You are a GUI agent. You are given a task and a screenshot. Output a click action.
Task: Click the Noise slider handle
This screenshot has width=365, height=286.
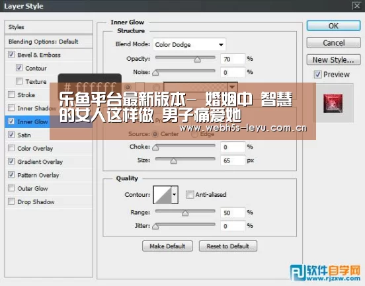[x=155, y=73]
